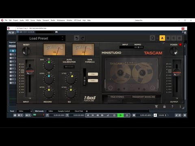195x146 pixels.
Task: Click the Tascam cassette tape display
Action: (131, 75)
